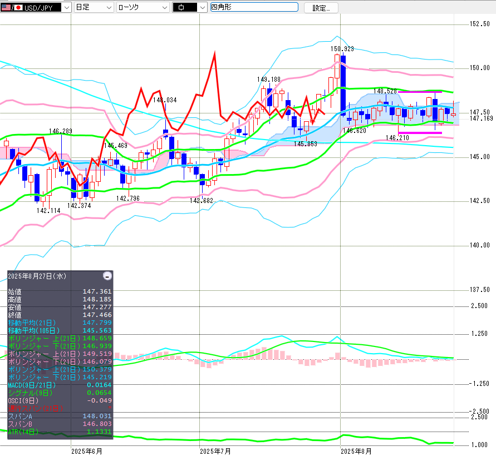The image size is (496, 456).
Task: Select the 2025年8月27日(水) date header
Action: tap(37, 276)
